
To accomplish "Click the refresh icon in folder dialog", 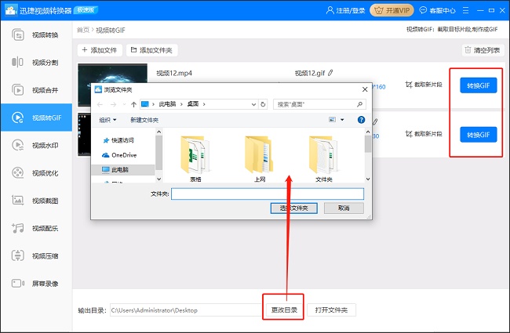I will click(263, 104).
